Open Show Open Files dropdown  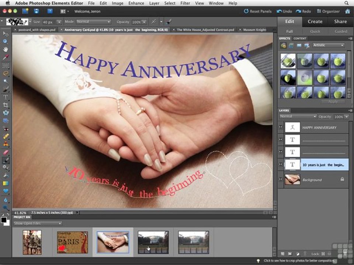coord(38,223)
